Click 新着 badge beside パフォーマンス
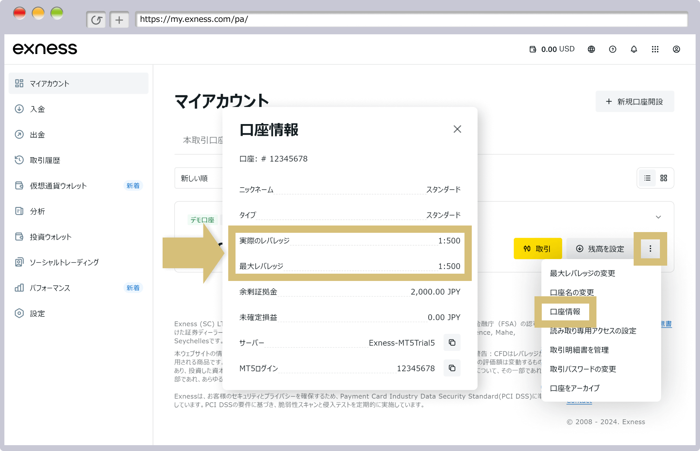700x451 pixels. click(x=133, y=288)
